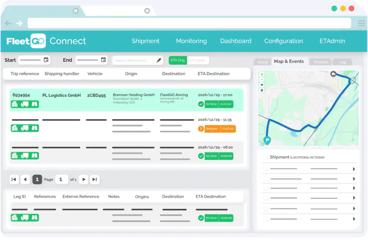Viewport: 368px width, 245px height.
Task: Open the Configuration menu
Action: click(x=284, y=41)
